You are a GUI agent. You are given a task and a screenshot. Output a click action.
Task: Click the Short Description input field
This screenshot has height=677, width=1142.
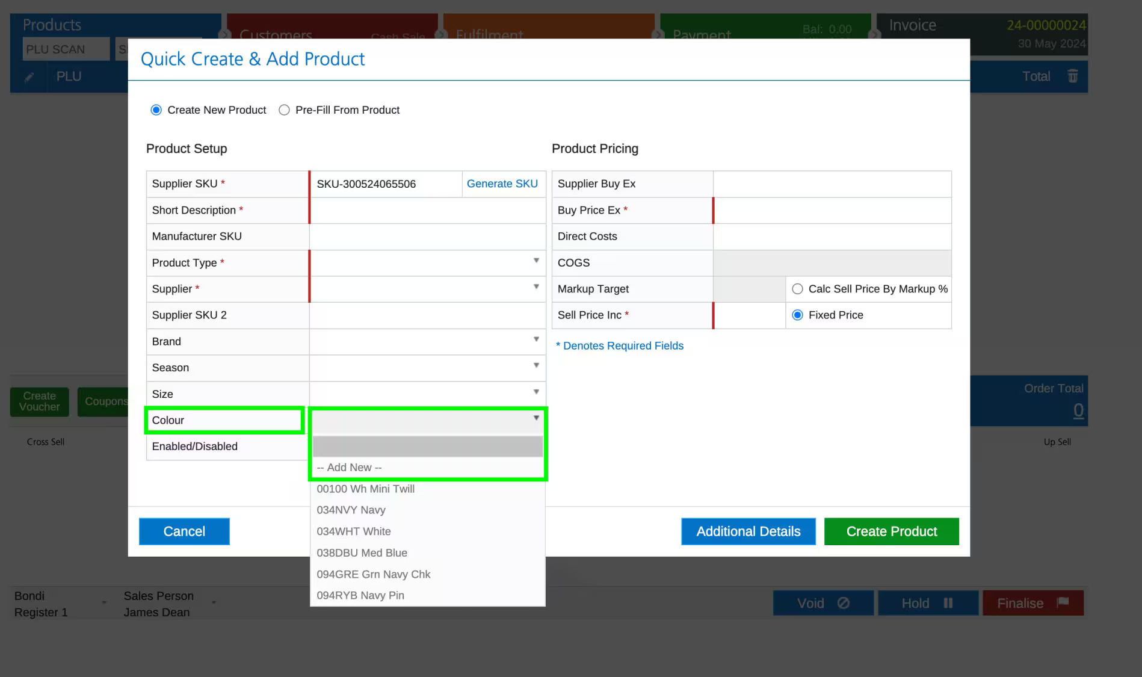(428, 211)
